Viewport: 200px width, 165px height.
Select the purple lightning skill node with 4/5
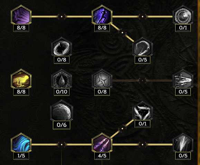[x=102, y=143]
